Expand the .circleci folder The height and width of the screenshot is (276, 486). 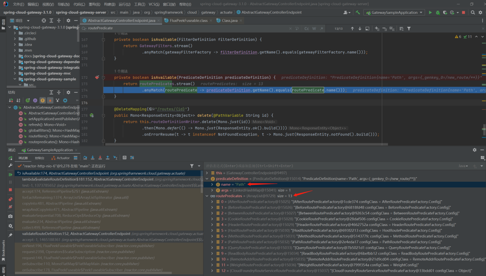click(15, 33)
